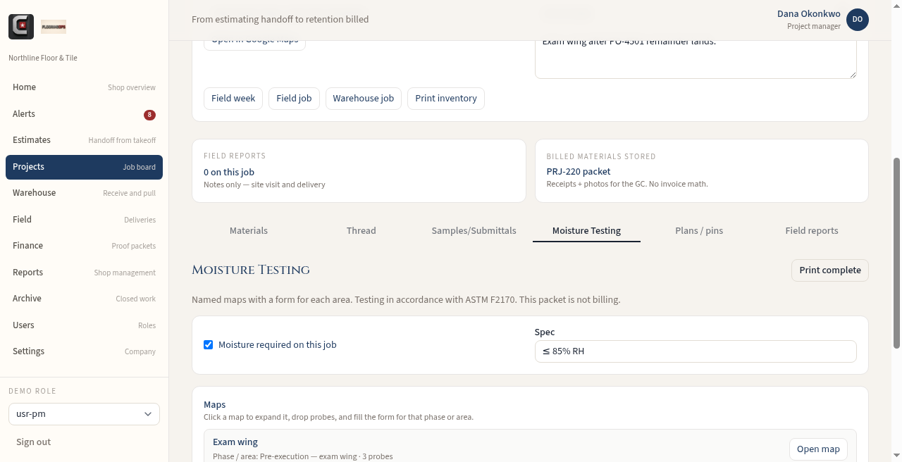Go to Archive closed work
902x462 pixels.
tap(84, 299)
